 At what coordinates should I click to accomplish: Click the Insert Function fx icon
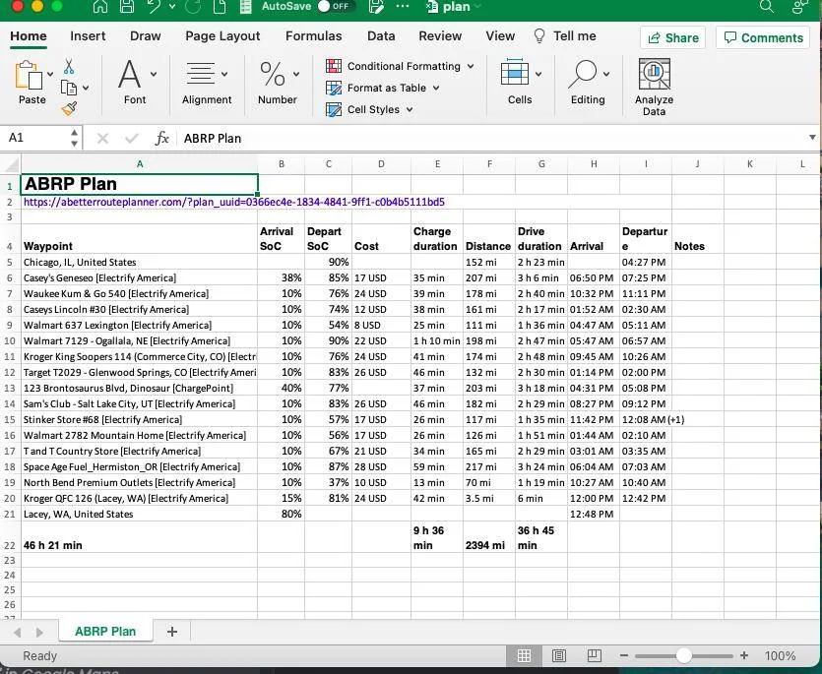point(162,139)
